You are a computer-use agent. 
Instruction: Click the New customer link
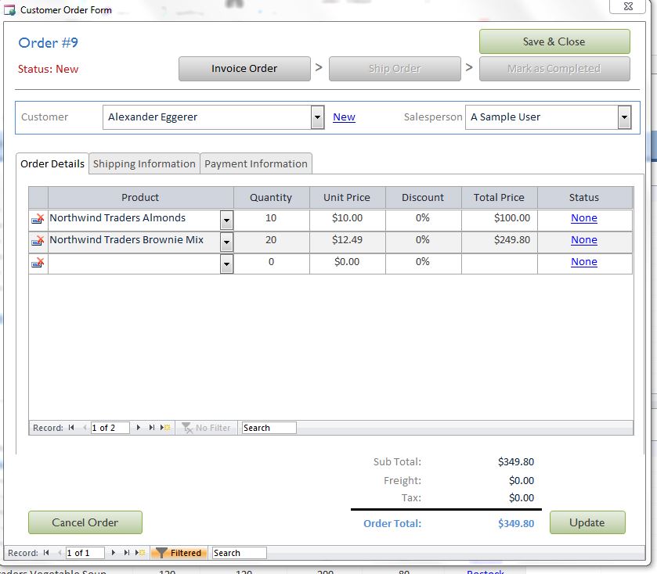[x=344, y=117]
